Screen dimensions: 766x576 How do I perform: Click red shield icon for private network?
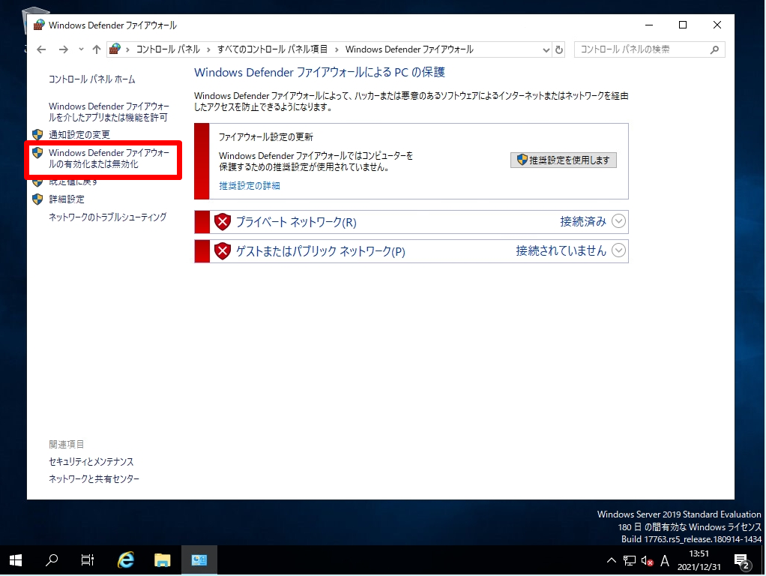coord(223,222)
